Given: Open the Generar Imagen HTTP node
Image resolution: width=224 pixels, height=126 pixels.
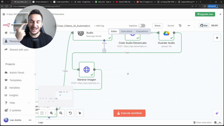Looking at the screenshot, I should coord(86,70).
